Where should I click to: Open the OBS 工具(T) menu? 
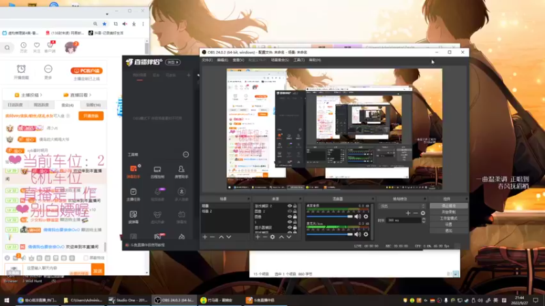[x=299, y=60]
